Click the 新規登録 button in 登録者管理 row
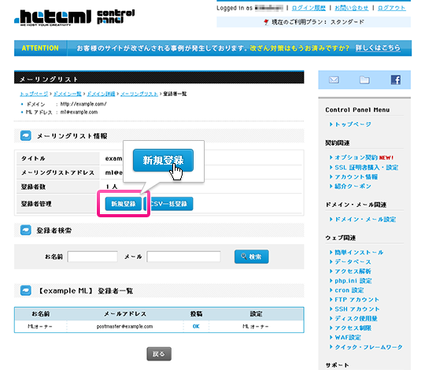Screen dimensions: 425x370 pos(124,204)
